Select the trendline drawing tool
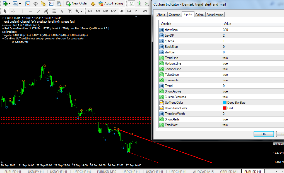 38,11
